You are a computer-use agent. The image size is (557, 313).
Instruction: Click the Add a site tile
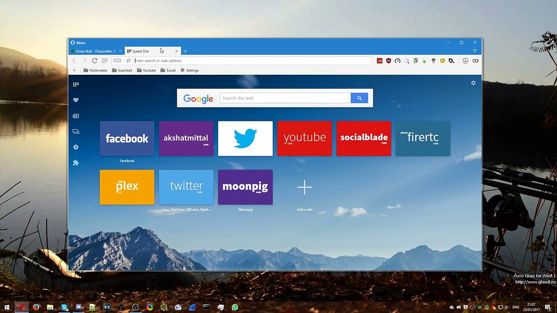click(x=305, y=187)
